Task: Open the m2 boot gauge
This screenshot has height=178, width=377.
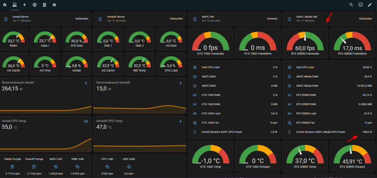Action: point(171,38)
